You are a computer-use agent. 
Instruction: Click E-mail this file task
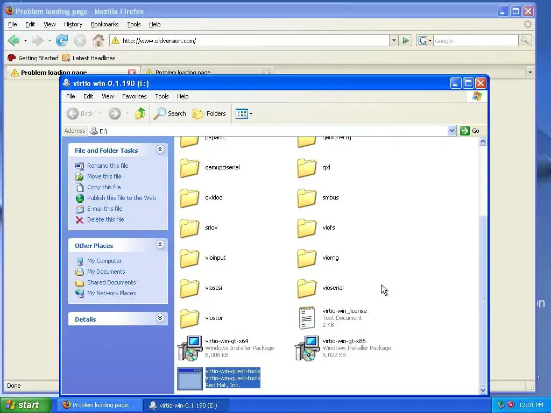pyautogui.click(x=105, y=209)
